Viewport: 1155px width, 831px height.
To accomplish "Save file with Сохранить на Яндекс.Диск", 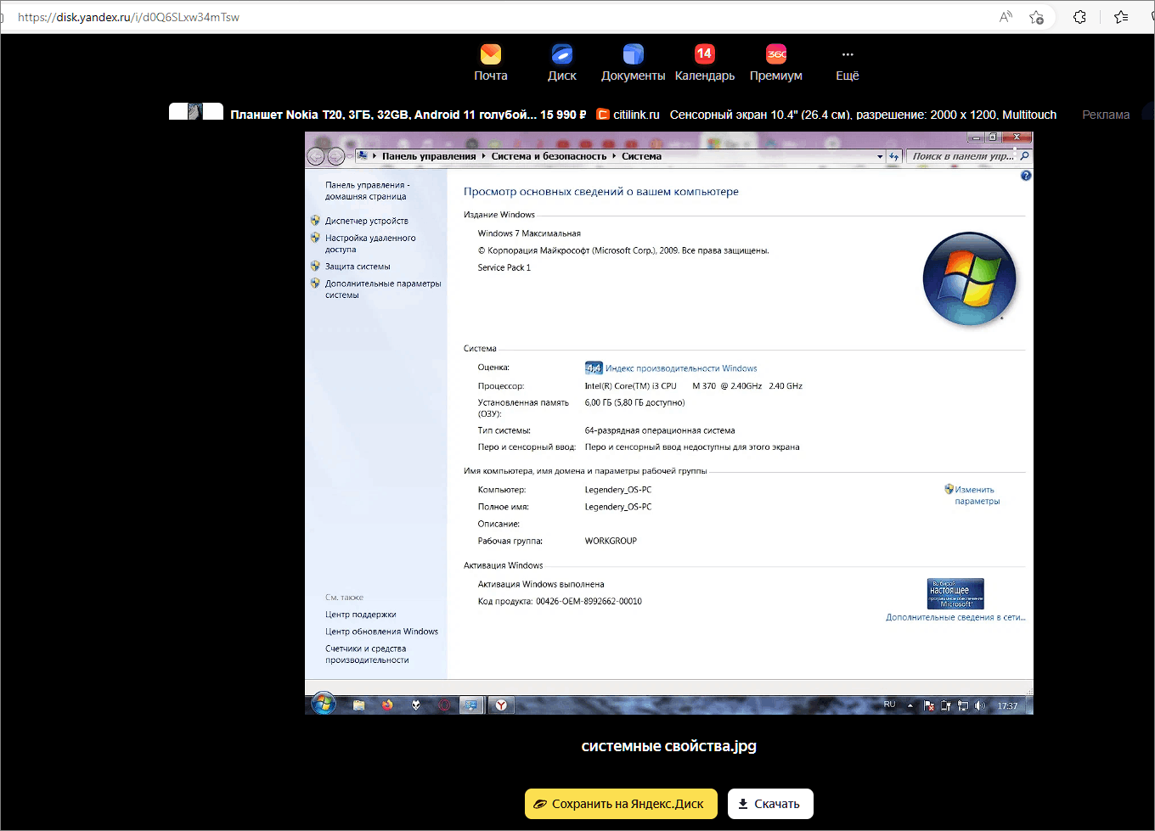I will click(621, 804).
